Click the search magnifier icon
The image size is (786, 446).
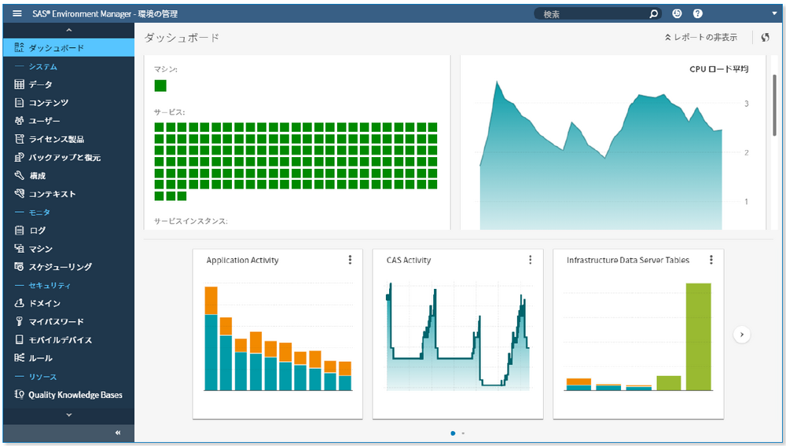653,14
